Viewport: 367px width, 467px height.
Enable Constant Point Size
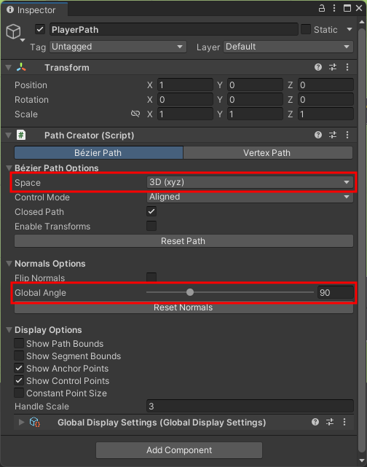(x=19, y=393)
